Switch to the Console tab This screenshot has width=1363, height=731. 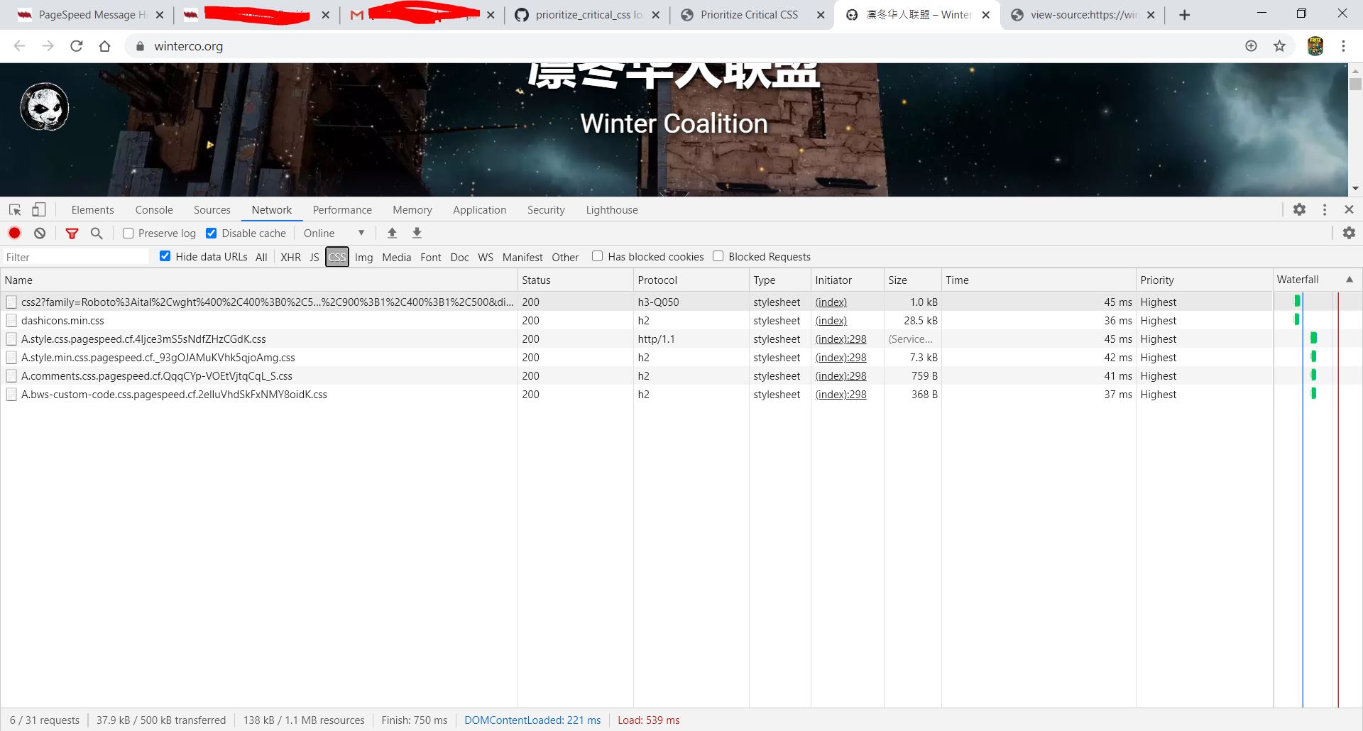coord(154,210)
